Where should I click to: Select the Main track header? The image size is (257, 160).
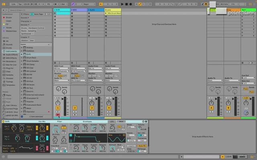[248, 10]
